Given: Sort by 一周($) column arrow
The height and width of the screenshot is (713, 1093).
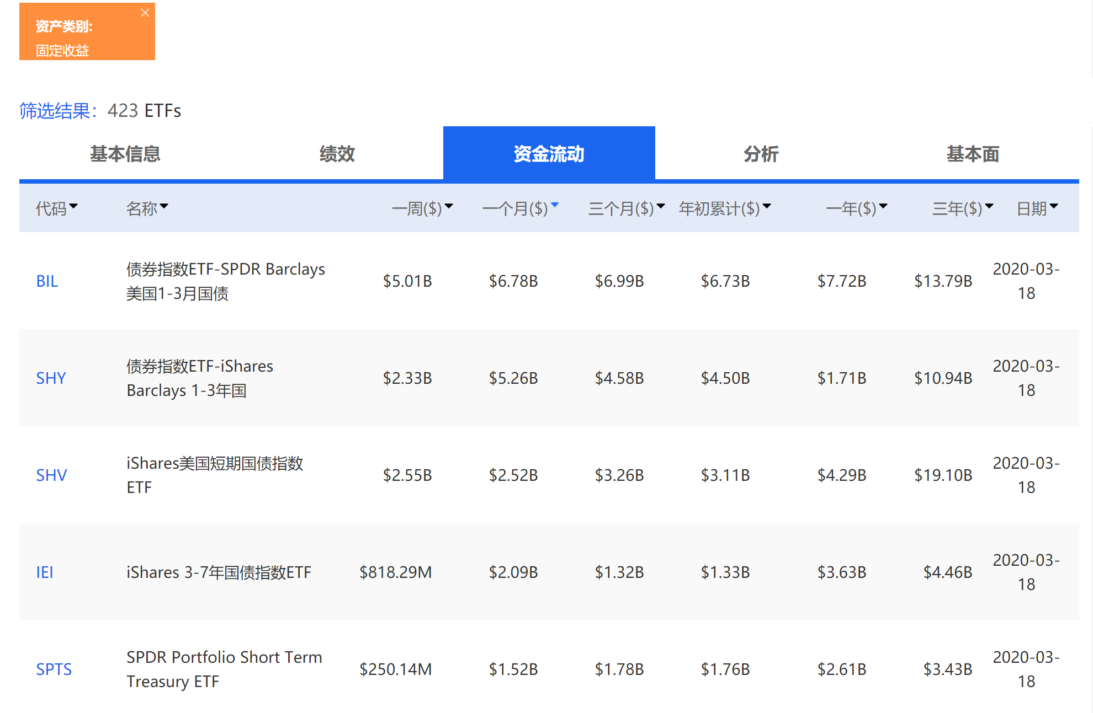Looking at the screenshot, I should [x=449, y=206].
